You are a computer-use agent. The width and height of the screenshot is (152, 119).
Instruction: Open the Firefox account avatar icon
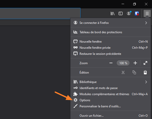[129, 13]
